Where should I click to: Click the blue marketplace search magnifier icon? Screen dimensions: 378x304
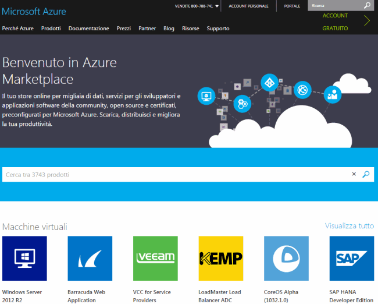pyautogui.click(x=366, y=174)
